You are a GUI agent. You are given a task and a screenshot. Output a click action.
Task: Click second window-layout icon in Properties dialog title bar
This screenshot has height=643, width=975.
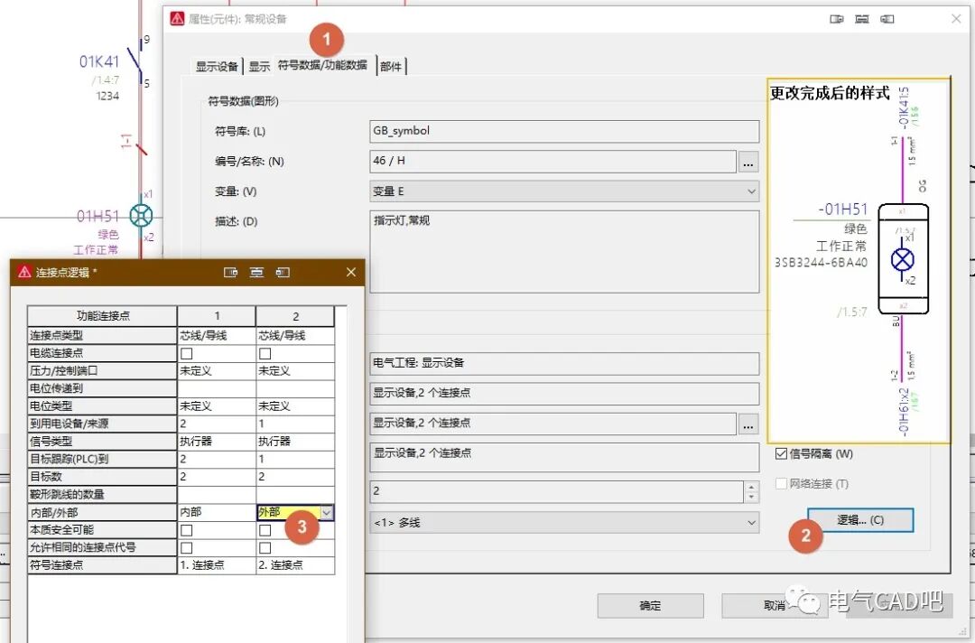[x=862, y=19]
